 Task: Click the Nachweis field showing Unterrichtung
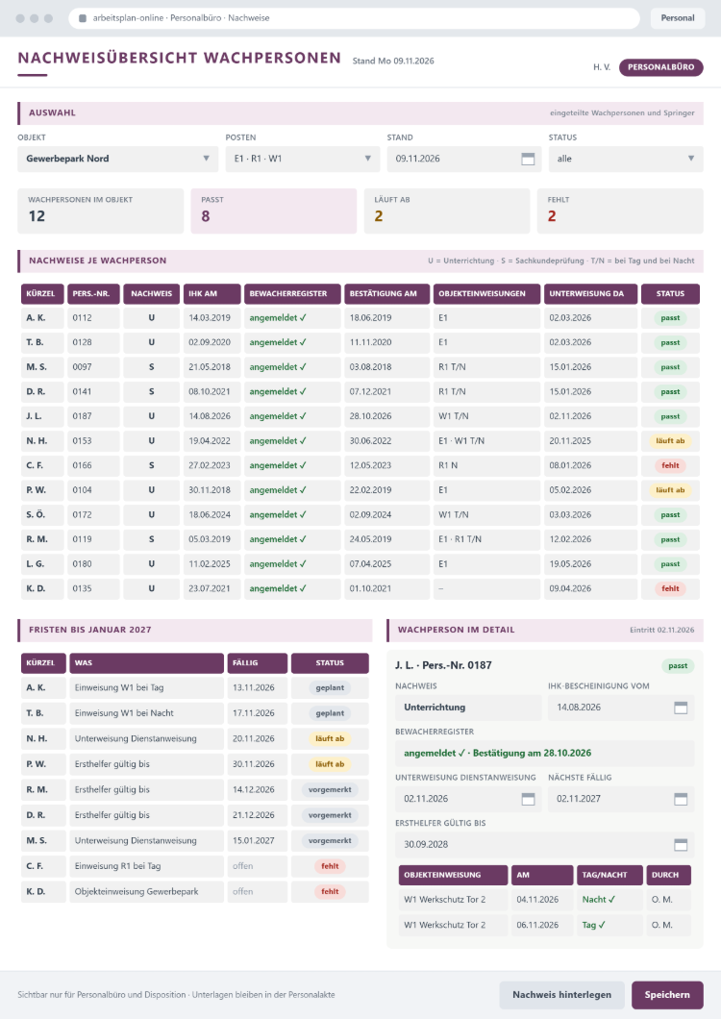468,708
